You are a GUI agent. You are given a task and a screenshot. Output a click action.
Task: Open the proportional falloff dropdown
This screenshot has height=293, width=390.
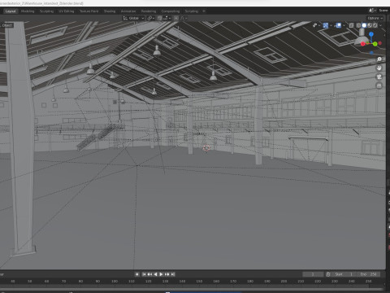point(184,18)
